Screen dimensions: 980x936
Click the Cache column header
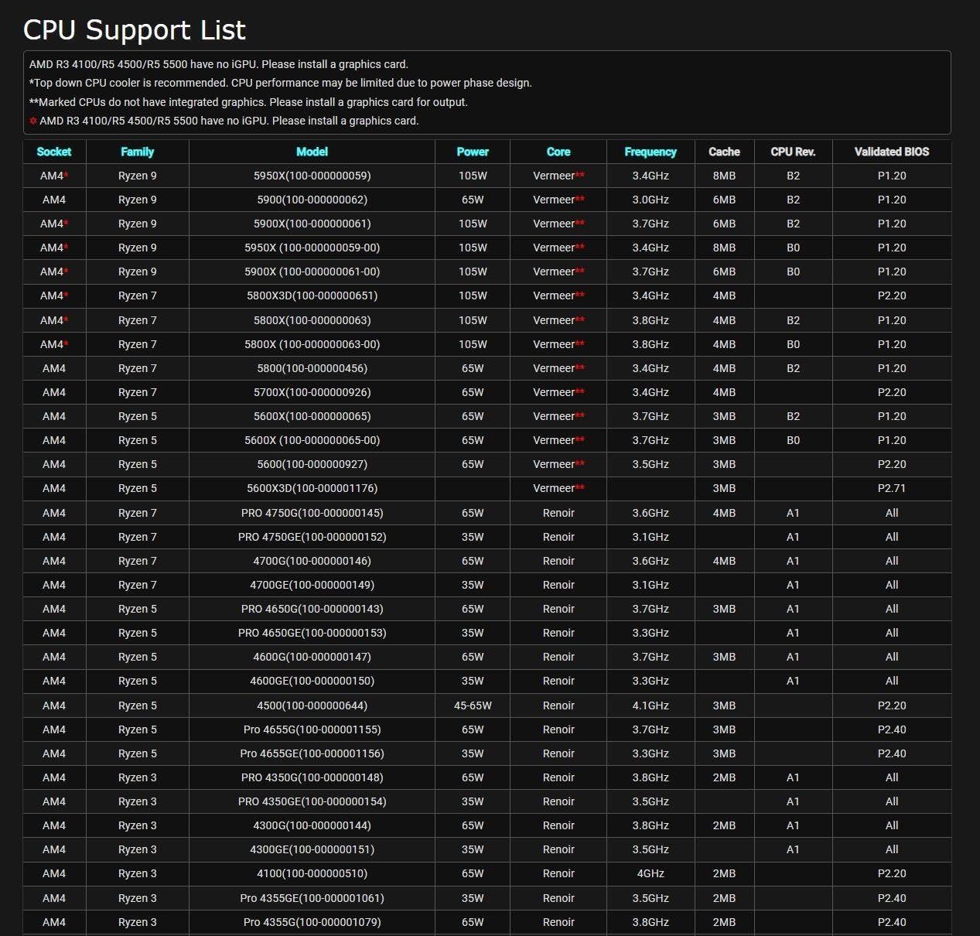coord(724,152)
